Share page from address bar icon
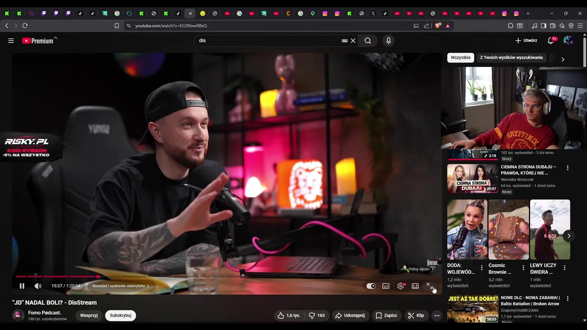Image resolution: width=587 pixels, height=330 pixels. pyautogui.click(x=426, y=26)
